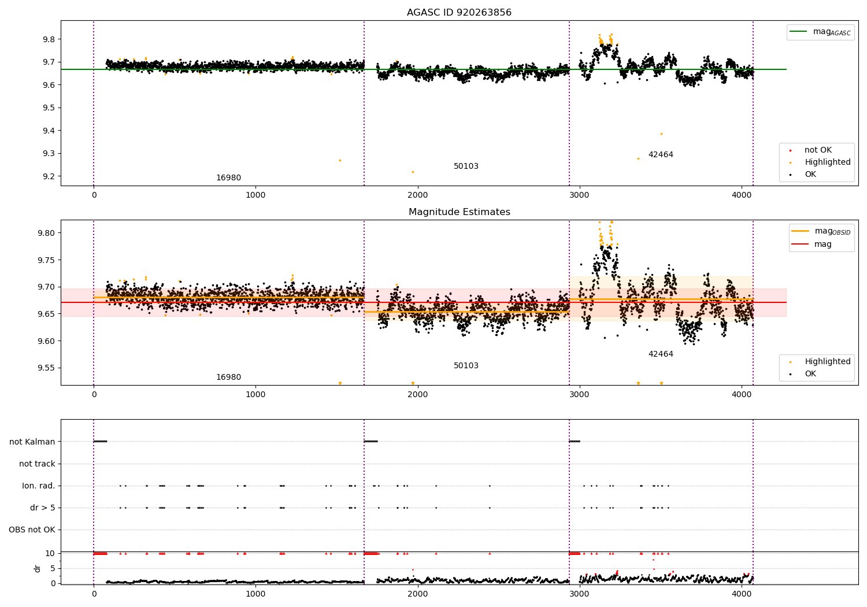
Task: Click obsid label 16980 in the top plot
Action: [x=228, y=178]
